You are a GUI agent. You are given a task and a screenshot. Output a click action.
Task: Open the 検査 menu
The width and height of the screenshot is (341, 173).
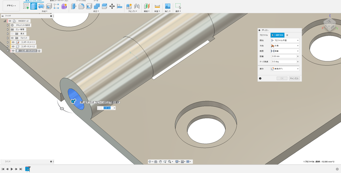pos(157,11)
